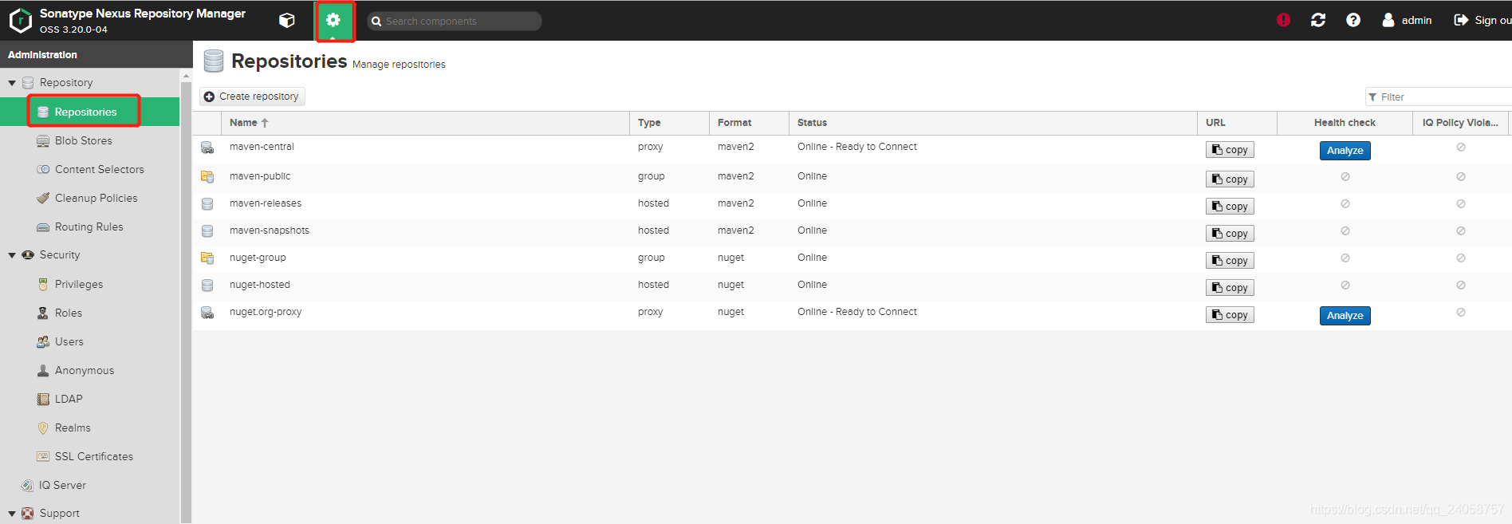
Task: Click the LDAP icon in the sidebar
Action: click(43, 399)
